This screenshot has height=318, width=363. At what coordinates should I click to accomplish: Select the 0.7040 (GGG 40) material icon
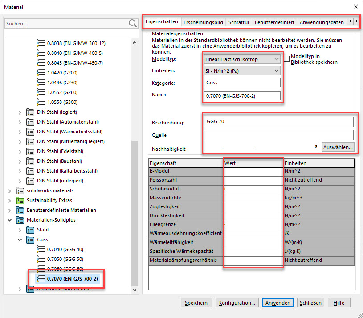click(41, 249)
